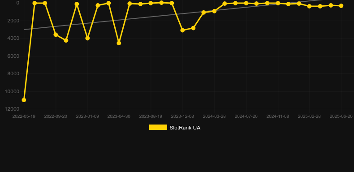
Task: Select the 2022-05-19 data point near 11000
Action: pos(24,100)
